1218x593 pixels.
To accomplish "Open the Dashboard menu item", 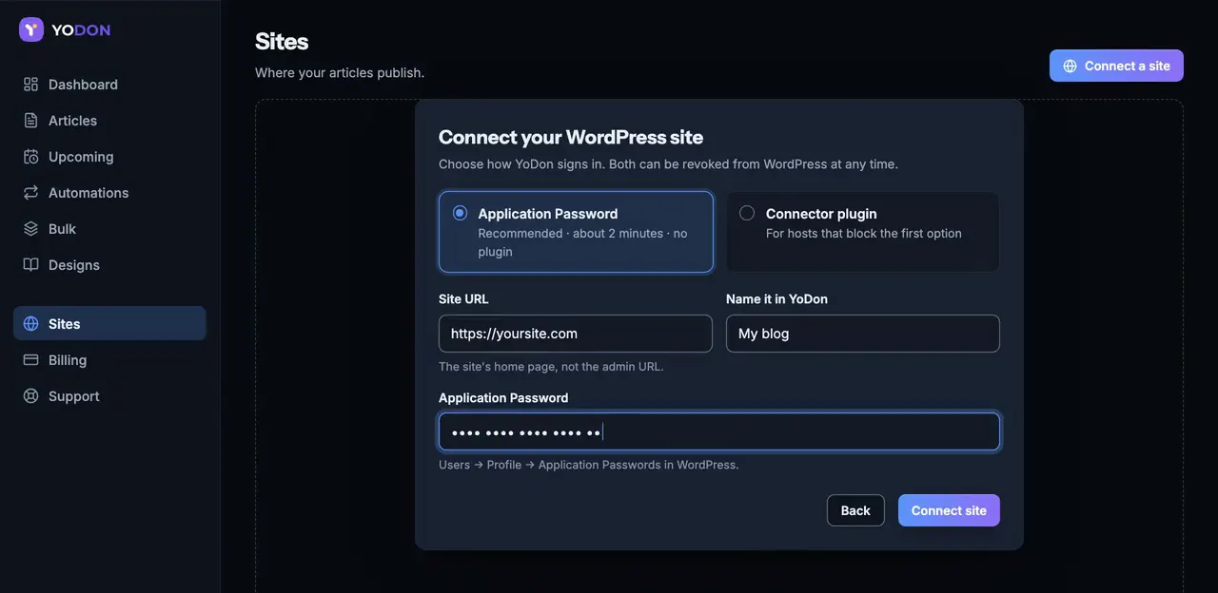I will [x=109, y=85].
